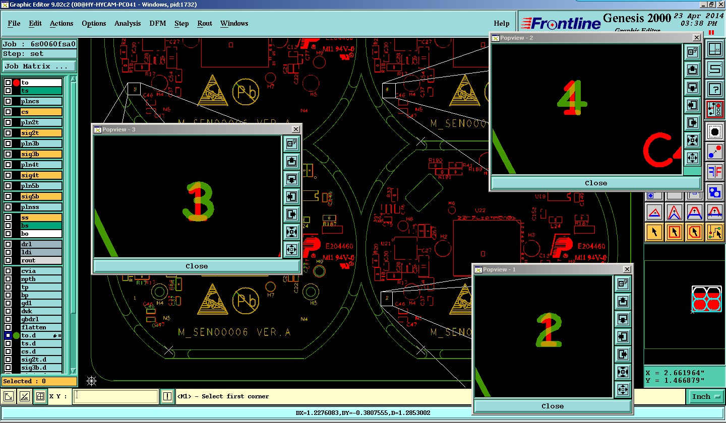
Task: Select the plain arrow pointer tool on yellow background
Action: coord(654,232)
